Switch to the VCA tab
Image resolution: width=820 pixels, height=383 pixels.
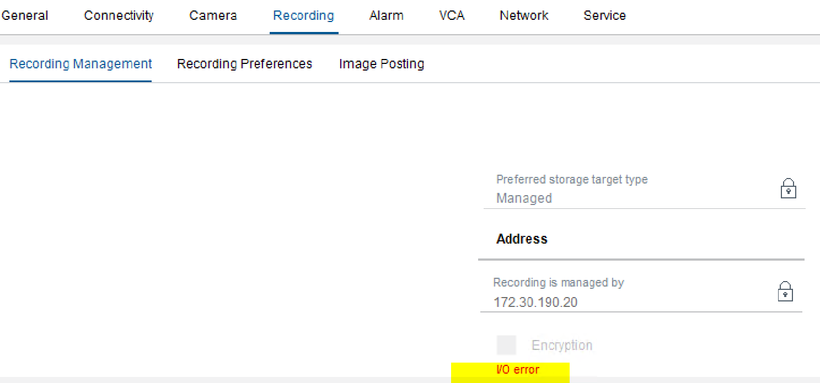click(x=451, y=15)
